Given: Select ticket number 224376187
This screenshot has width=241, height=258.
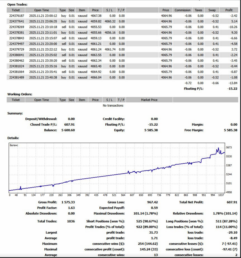Looking at the screenshot, I should [x=17, y=16].
